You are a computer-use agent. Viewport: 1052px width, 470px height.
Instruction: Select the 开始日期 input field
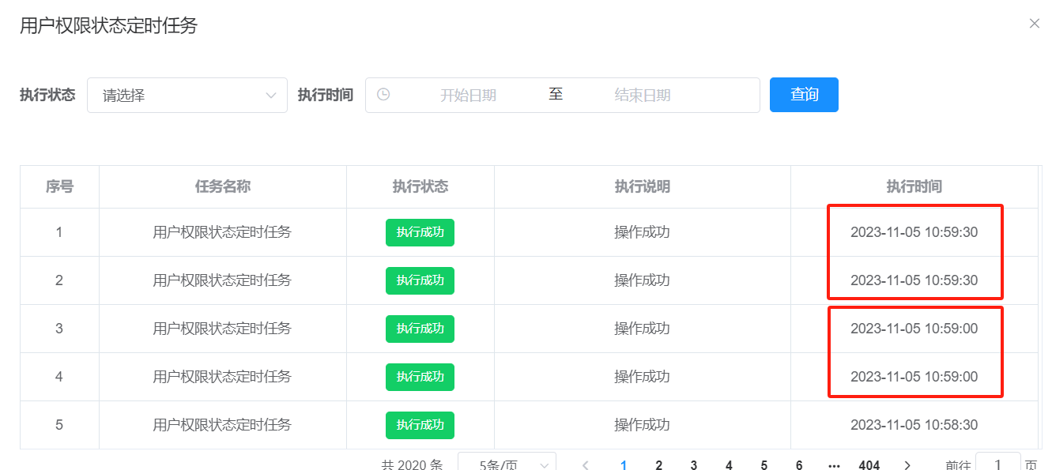coord(468,96)
